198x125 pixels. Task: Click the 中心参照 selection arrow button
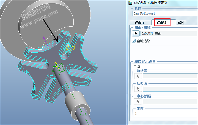pyautogui.click(x=138, y=101)
